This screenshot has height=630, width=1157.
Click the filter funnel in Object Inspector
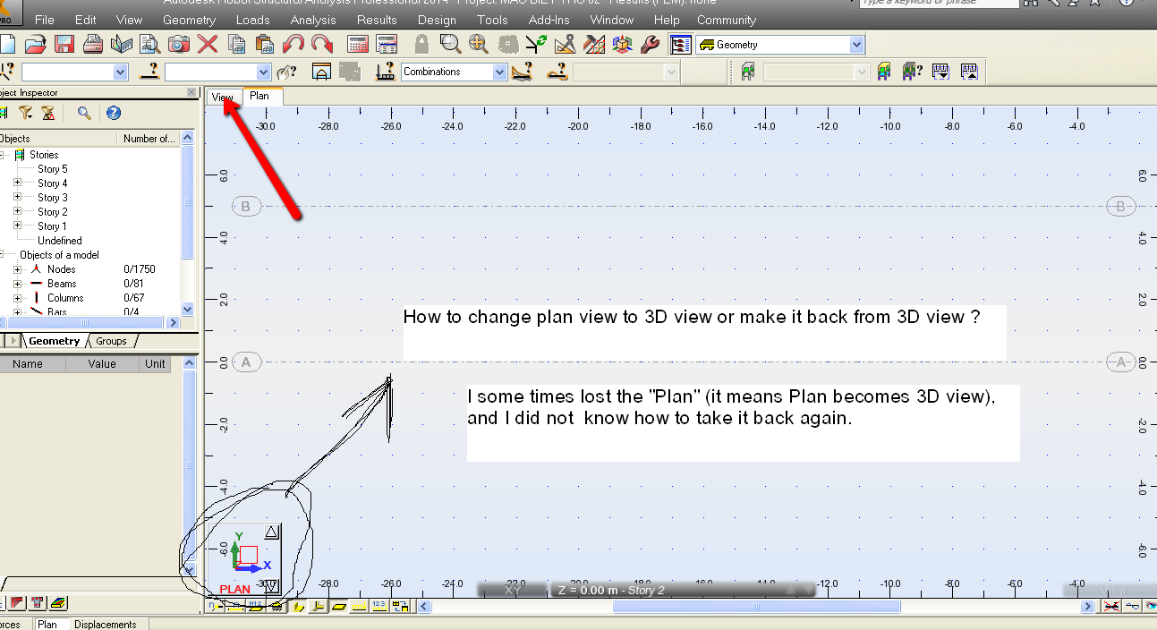coord(27,113)
